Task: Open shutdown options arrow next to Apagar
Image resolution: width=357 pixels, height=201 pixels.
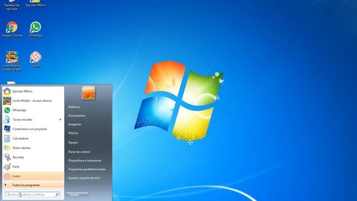Action: point(86,194)
